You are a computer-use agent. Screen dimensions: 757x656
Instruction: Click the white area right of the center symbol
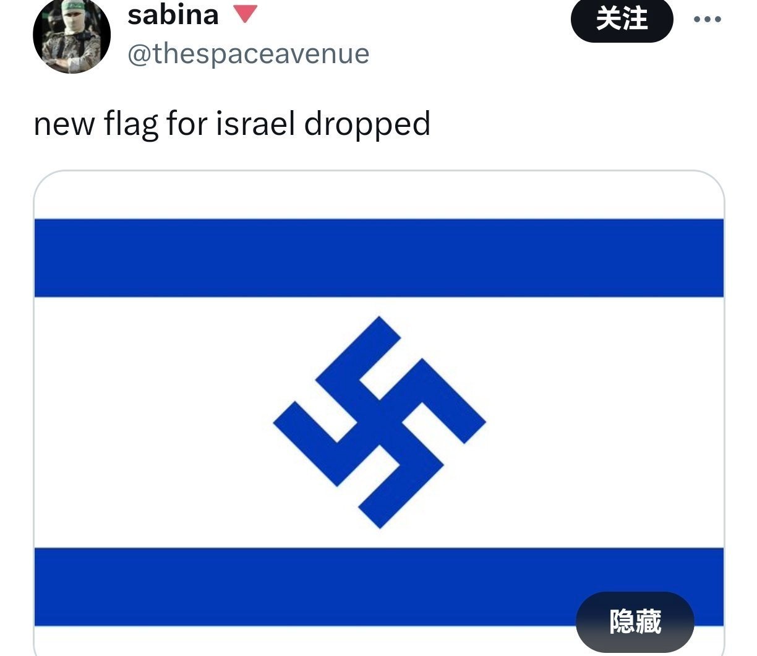(x=605, y=422)
